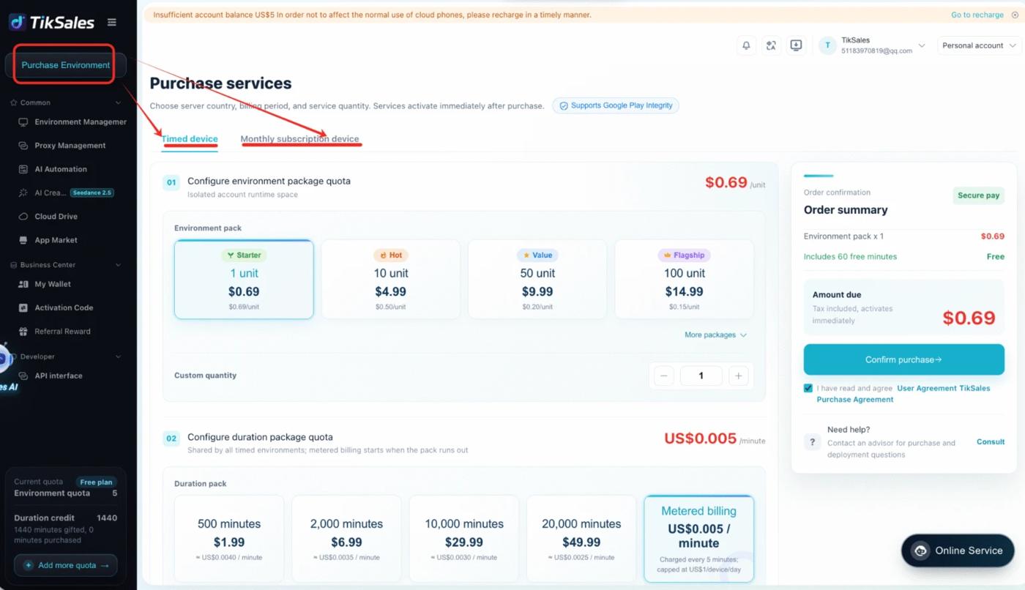The width and height of the screenshot is (1025, 590).
Task: Open Cloud Drive from the sidebar
Action: (48, 217)
